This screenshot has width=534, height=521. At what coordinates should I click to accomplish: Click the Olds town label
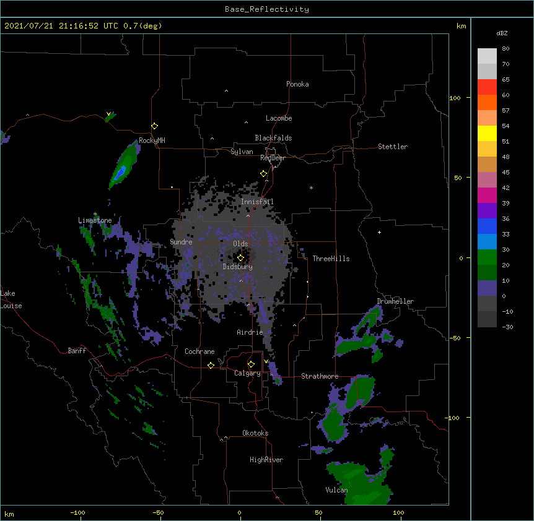[240, 244]
